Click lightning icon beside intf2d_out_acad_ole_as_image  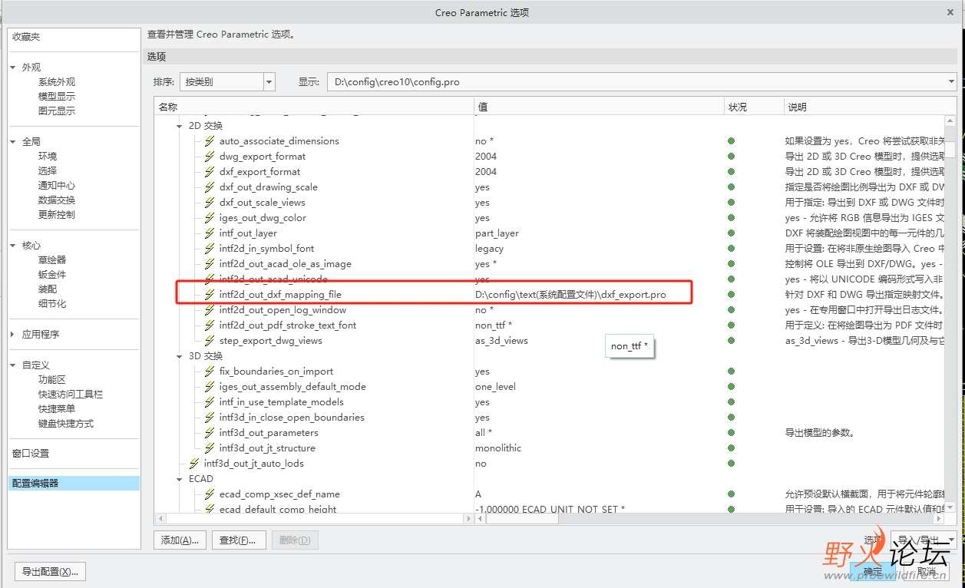click(210, 264)
